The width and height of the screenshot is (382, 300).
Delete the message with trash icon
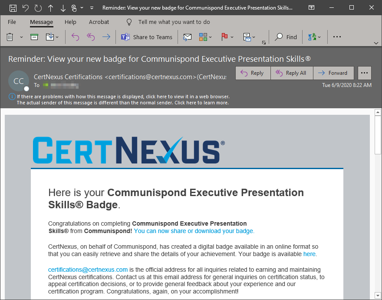(10, 37)
